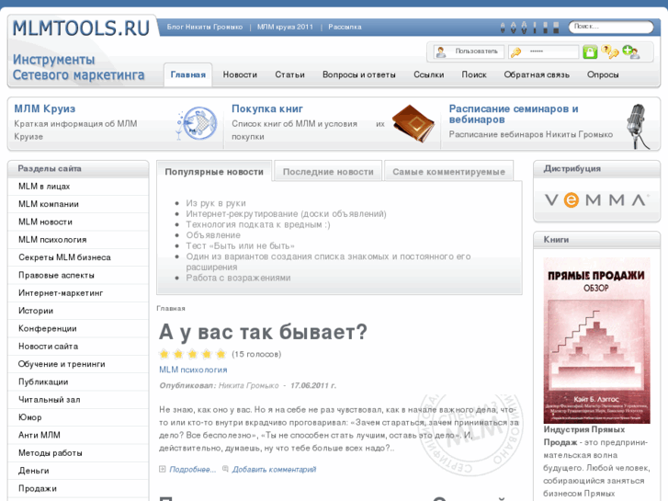Open Анти МЛМ sidebar section
This screenshot has height=501, width=668.
78,436
